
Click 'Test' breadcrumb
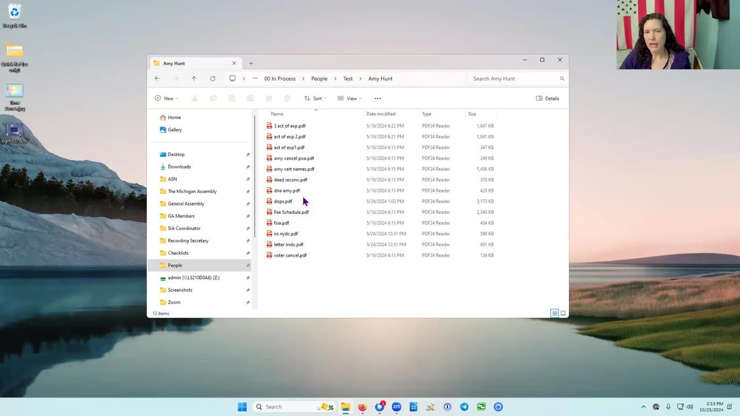348,79
